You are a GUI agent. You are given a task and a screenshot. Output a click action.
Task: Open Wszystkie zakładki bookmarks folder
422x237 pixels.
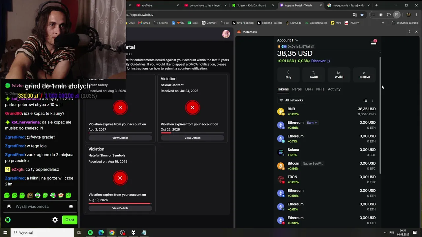[405, 23]
